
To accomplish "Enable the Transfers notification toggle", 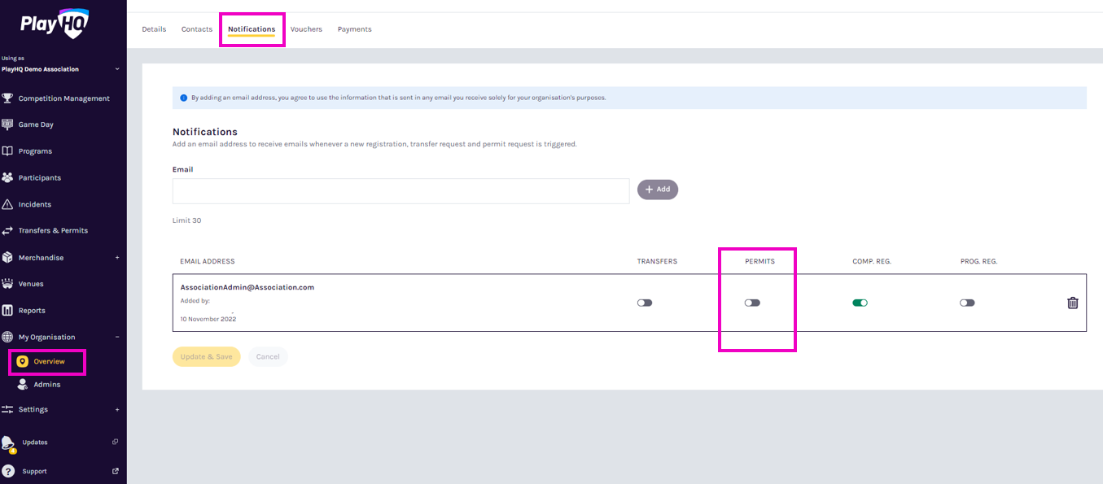I will click(x=645, y=303).
